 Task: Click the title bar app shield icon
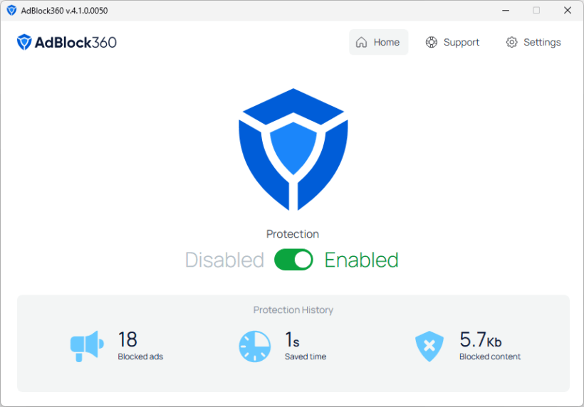[11, 11]
